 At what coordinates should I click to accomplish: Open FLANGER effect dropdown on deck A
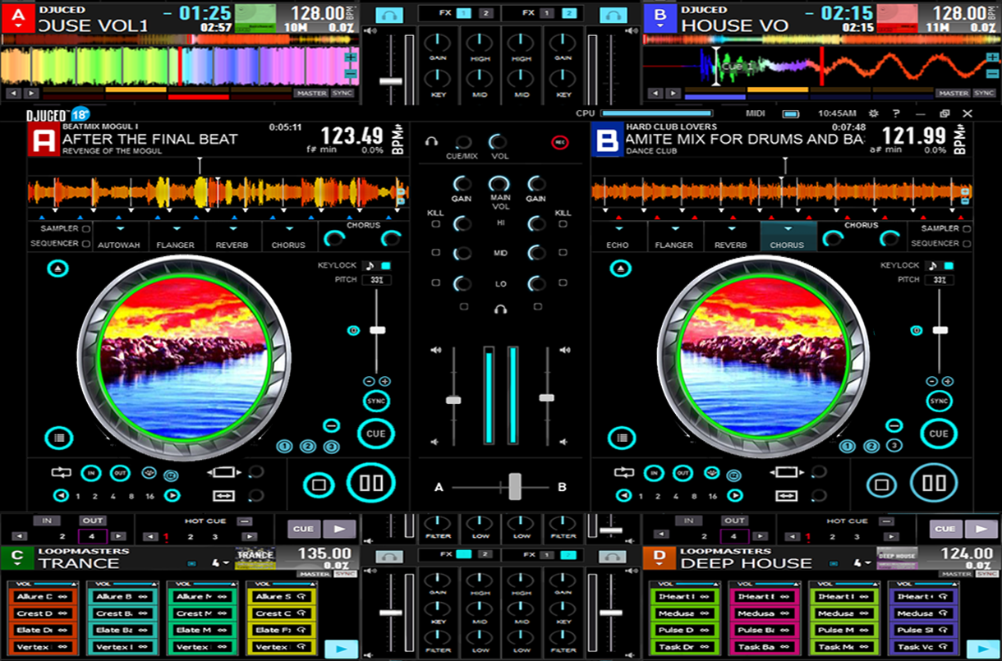click(176, 229)
